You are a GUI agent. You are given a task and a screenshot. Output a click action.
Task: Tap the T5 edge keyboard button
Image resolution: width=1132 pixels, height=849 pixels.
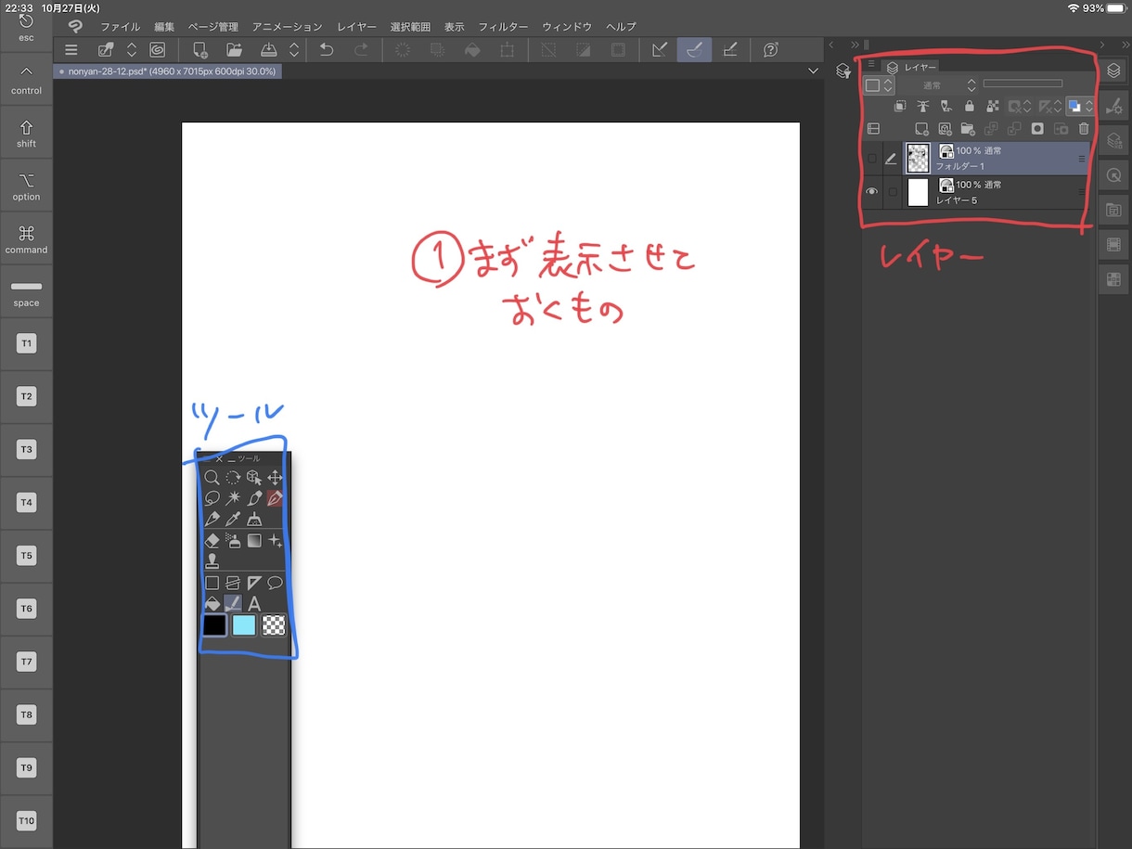[x=26, y=556]
